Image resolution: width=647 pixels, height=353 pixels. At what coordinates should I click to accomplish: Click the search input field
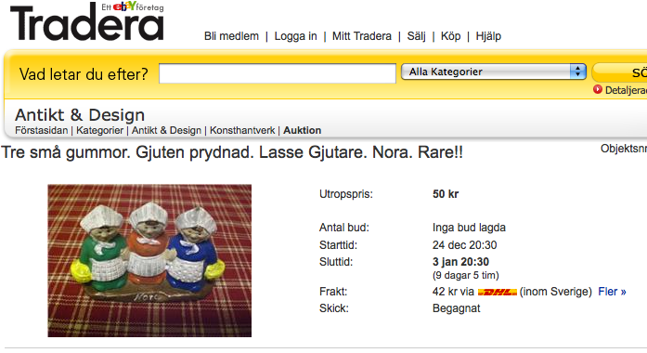(278, 73)
